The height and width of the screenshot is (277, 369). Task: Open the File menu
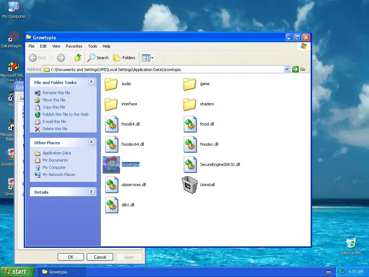(31, 46)
